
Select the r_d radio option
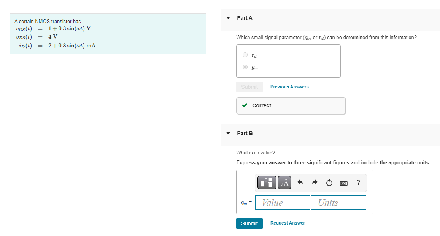click(x=245, y=55)
